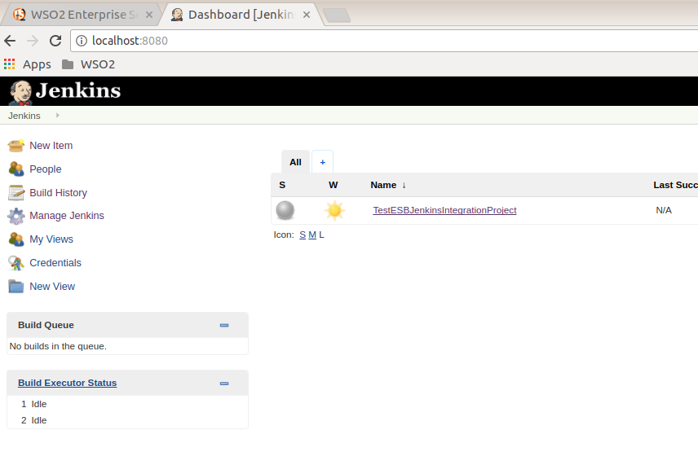698x465 pixels.
Task: Click the browser forward arrow
Action: [33, 41]
